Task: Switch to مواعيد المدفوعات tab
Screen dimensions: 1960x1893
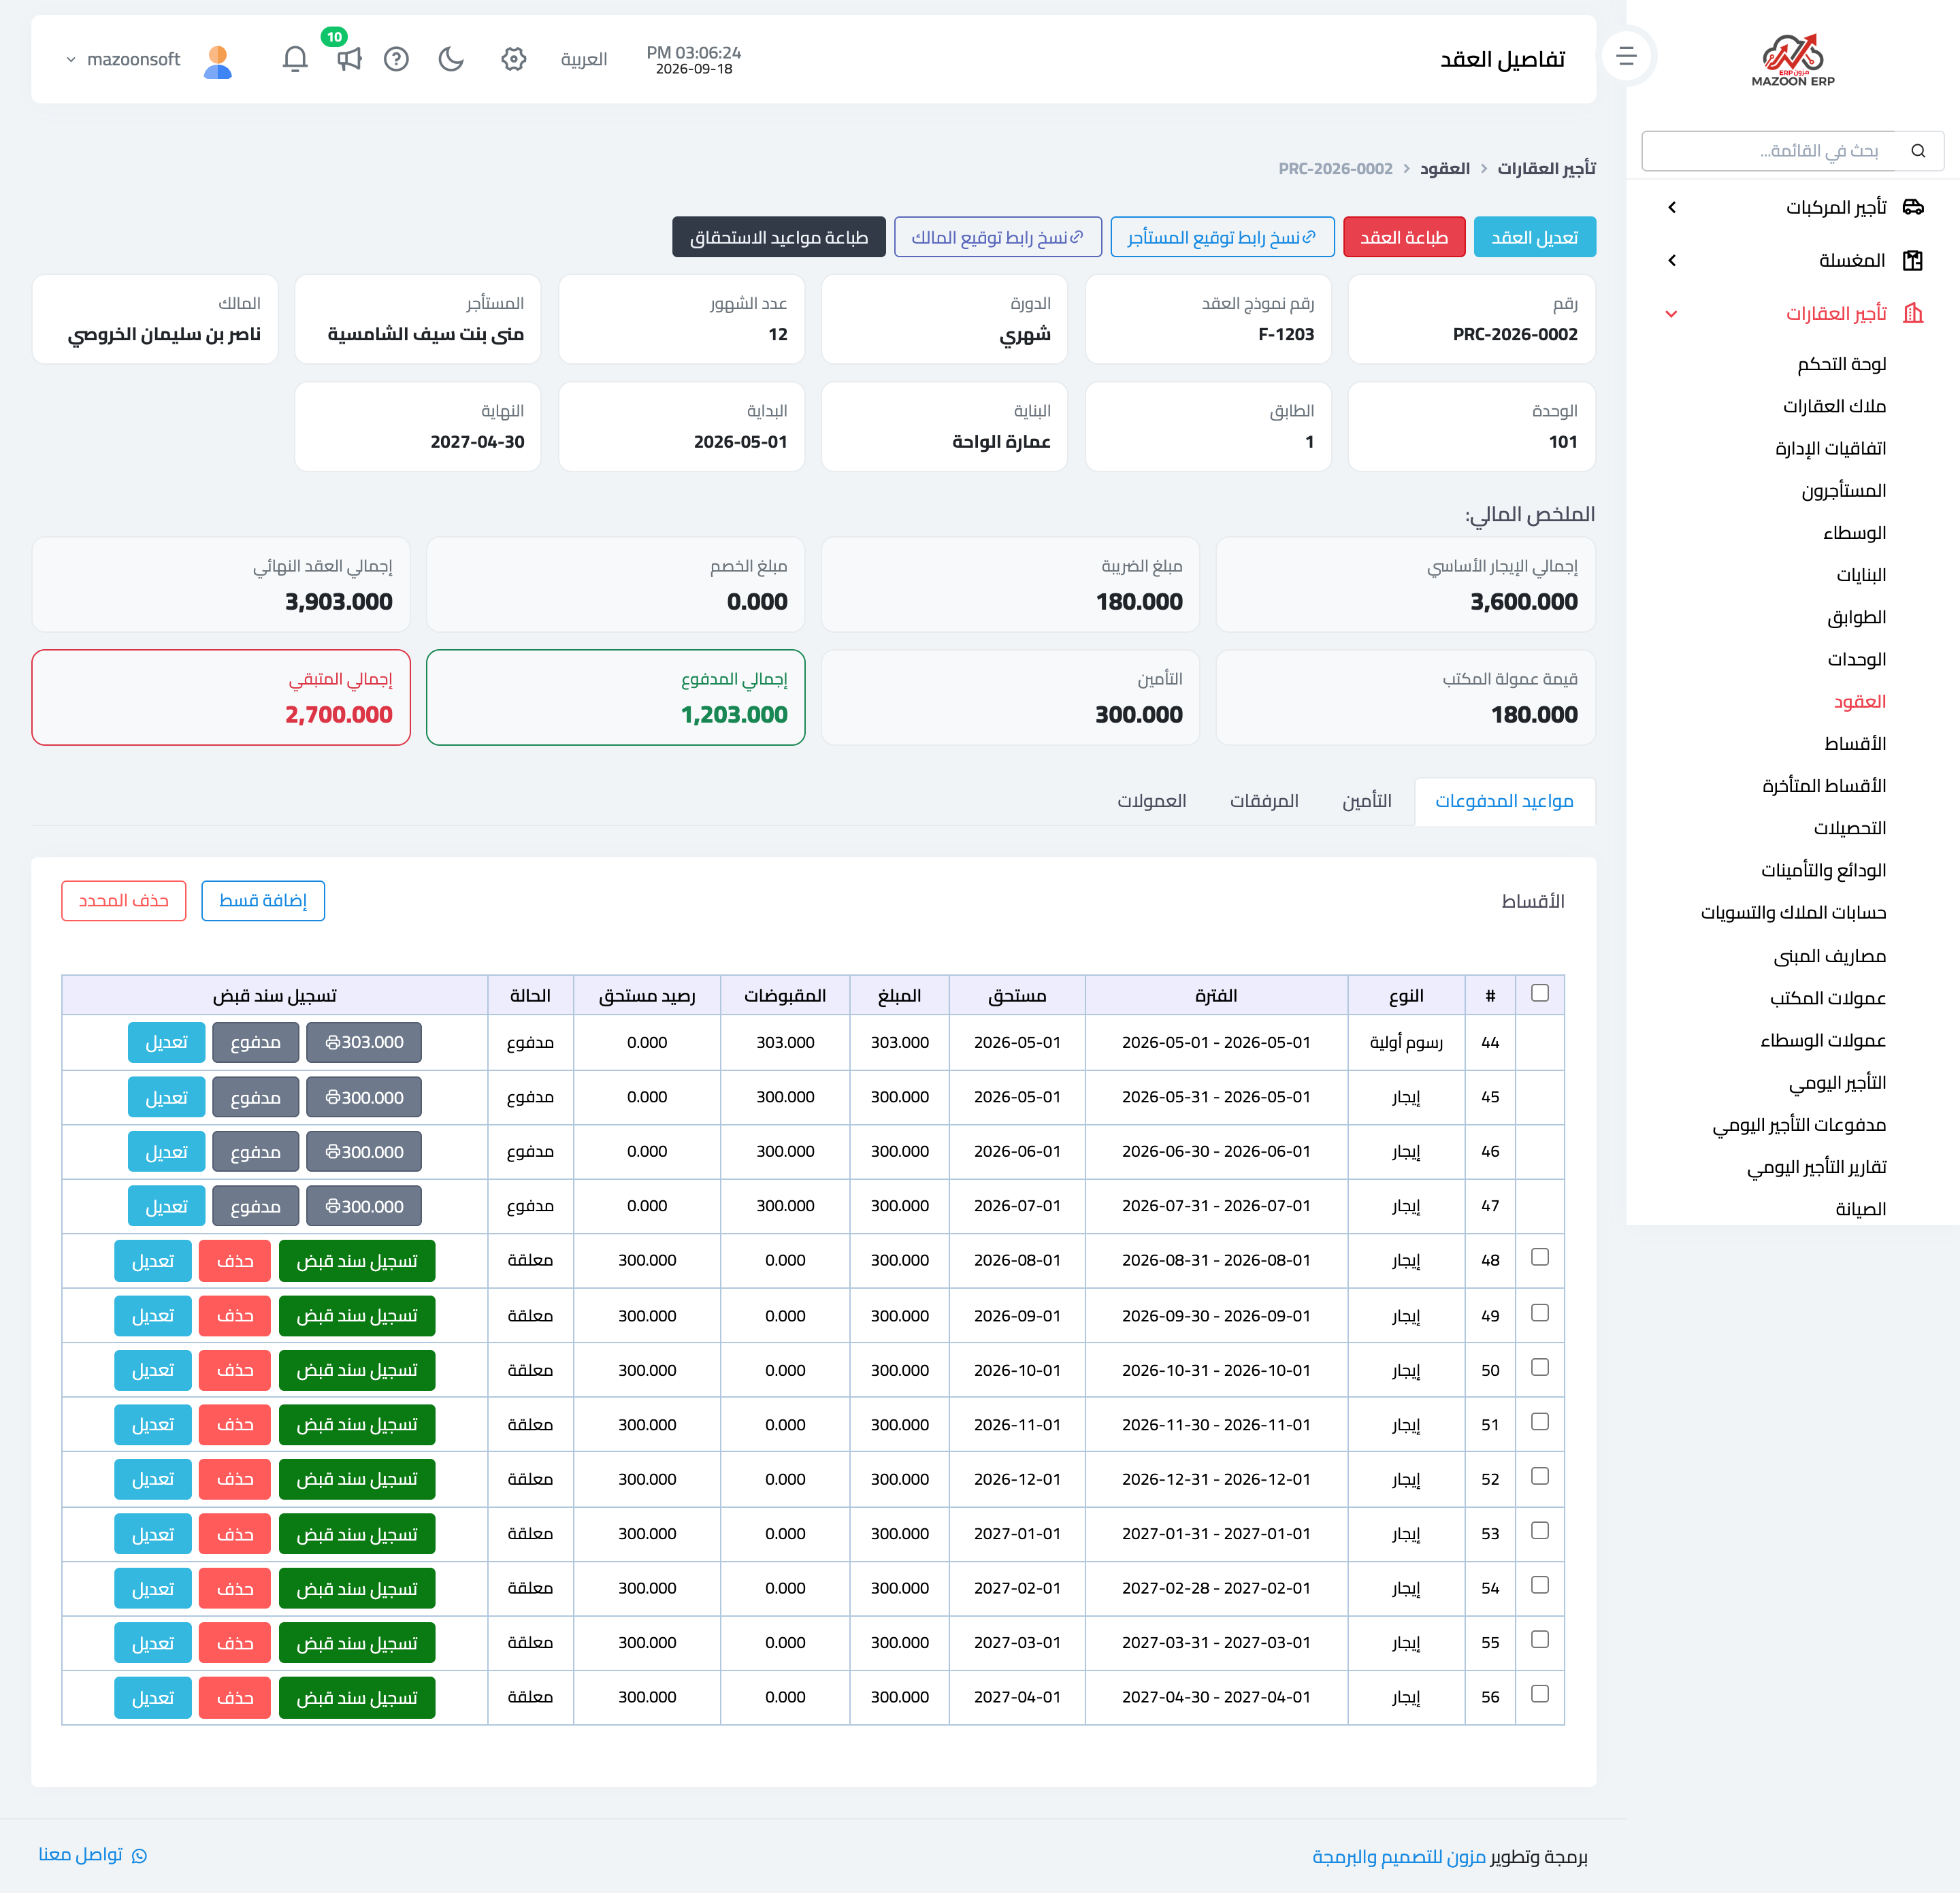Action: pyautogui.click(x=1504, y=801)
